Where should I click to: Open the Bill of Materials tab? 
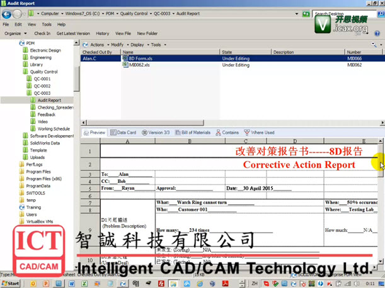tap(193, 133)
